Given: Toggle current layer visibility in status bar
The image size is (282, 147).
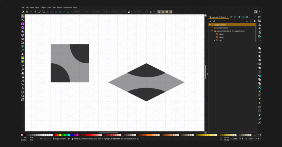Looking at the screenshot, I should 69,139.
